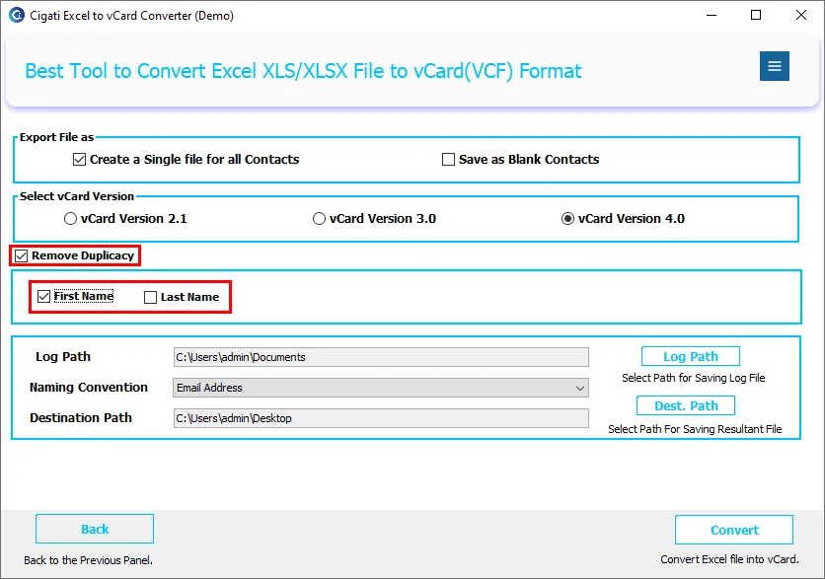Screen dimensions: 825x579
Task: Go Back to the previous panel
Action: point(95,529)
